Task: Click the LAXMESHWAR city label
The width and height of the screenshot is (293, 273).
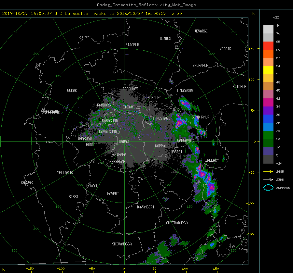Action: (115, 162)
